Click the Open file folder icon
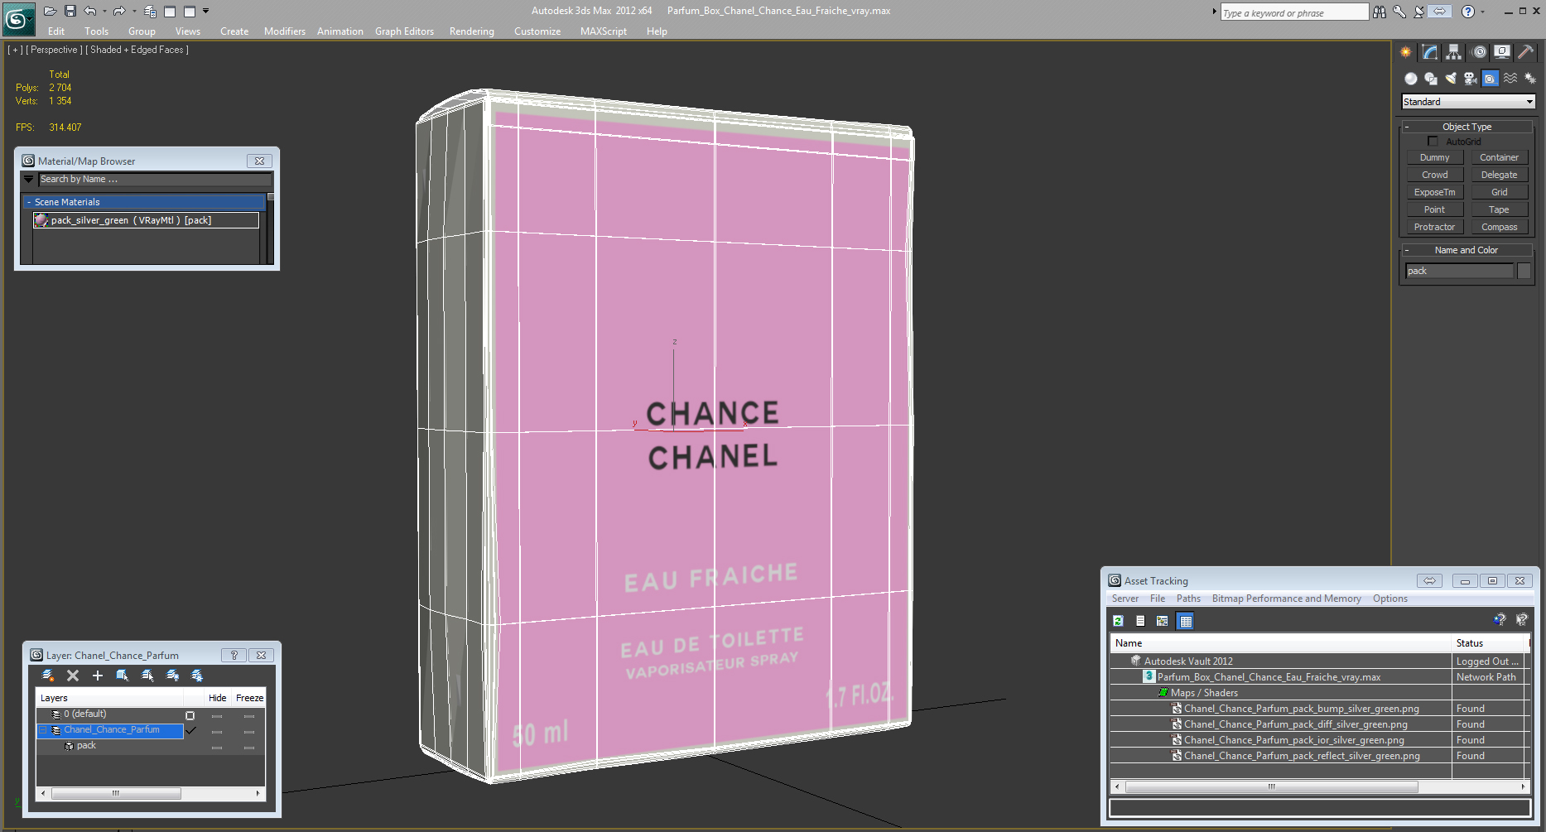1546x832 pixels. coord(50,11)
